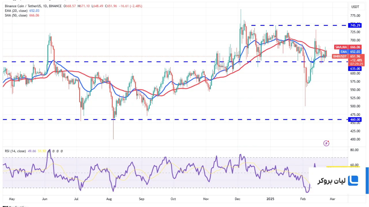Click the 775.00 price axis label
This screenshot has width=369, height=207.
point(355,16)
